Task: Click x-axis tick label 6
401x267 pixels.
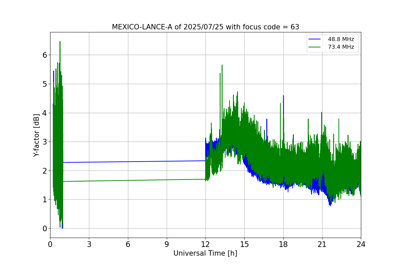Action: 128,244
